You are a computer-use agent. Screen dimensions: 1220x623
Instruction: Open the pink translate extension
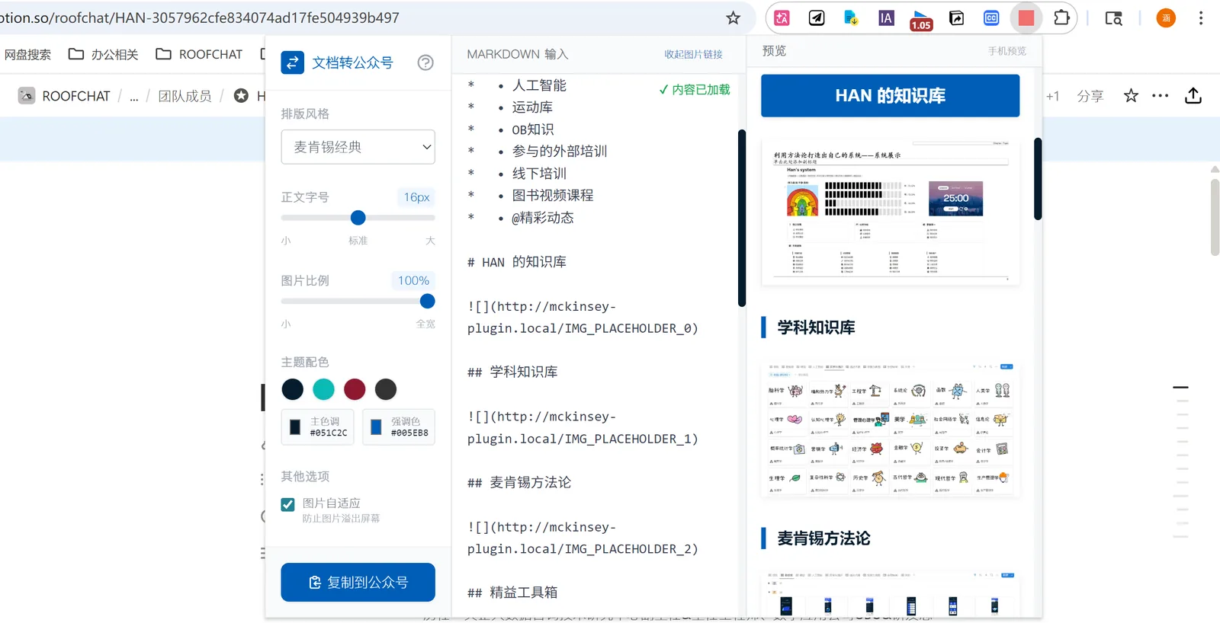click(782, 18)
